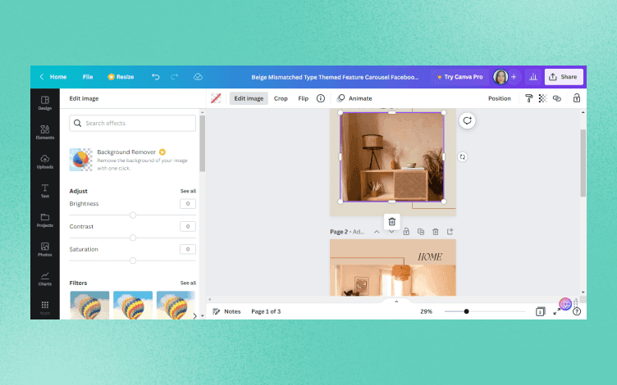Show more filters with right chevron
Screen dimensions: 617x385
pyautogui.click(x=194, y=315)
